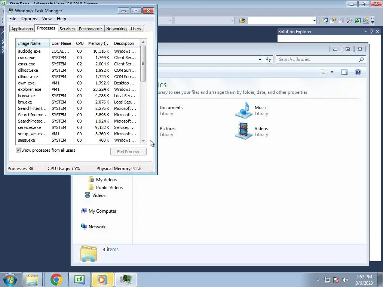
Task: Open the view options dropdown arrow in Libraries
Action: pos(332,72)
